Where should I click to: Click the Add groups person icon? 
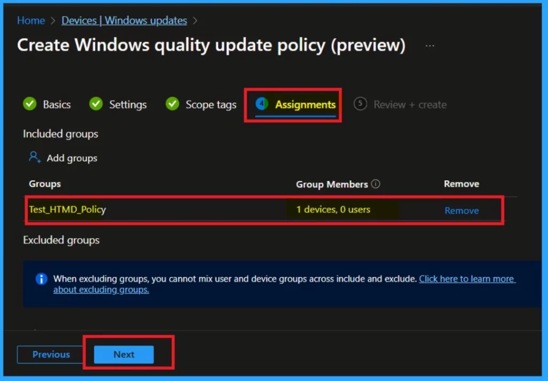[x=34, y=157]
